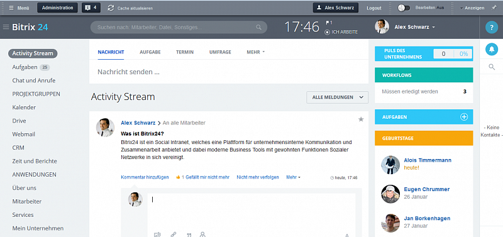Open Alex Schwarz author link in post
Viewport: 503px width, 237px height.
(138, 123)
